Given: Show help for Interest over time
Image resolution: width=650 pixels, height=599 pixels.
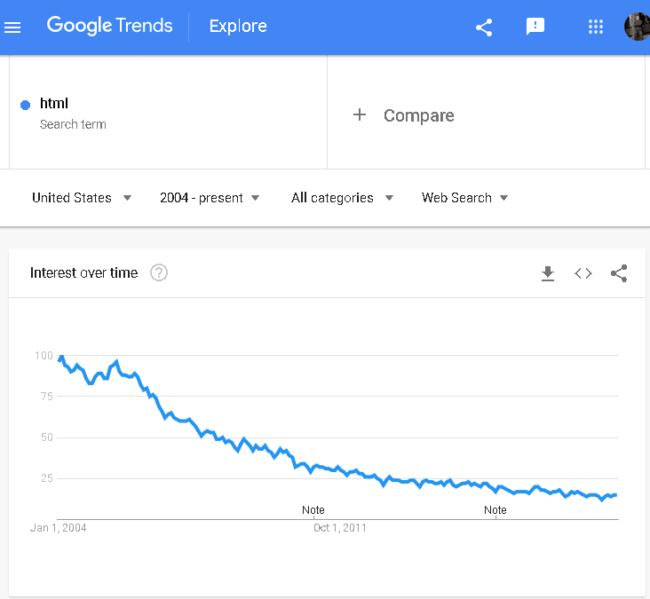Looking at the screenshot, I should [159, 272].
